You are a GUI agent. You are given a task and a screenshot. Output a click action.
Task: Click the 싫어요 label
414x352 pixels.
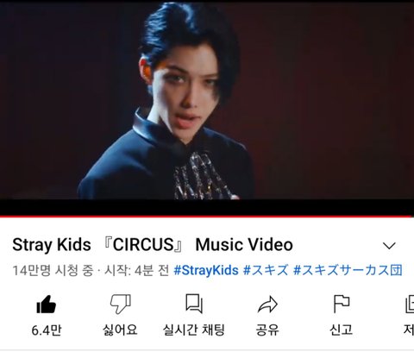(120, 330)
